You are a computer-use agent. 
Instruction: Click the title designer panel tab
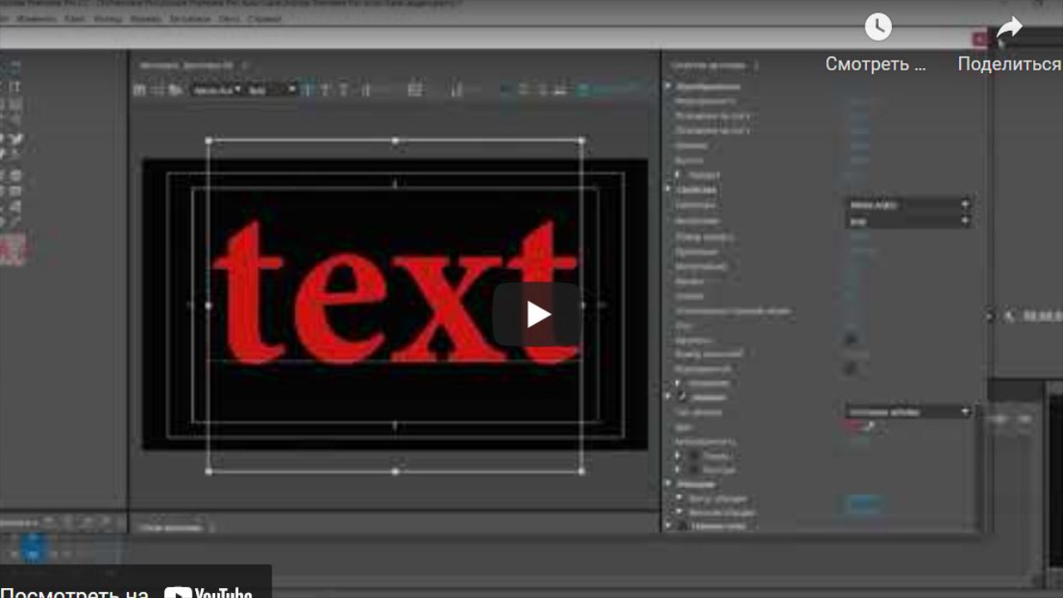pyautogui.click(x=188, y=65)
